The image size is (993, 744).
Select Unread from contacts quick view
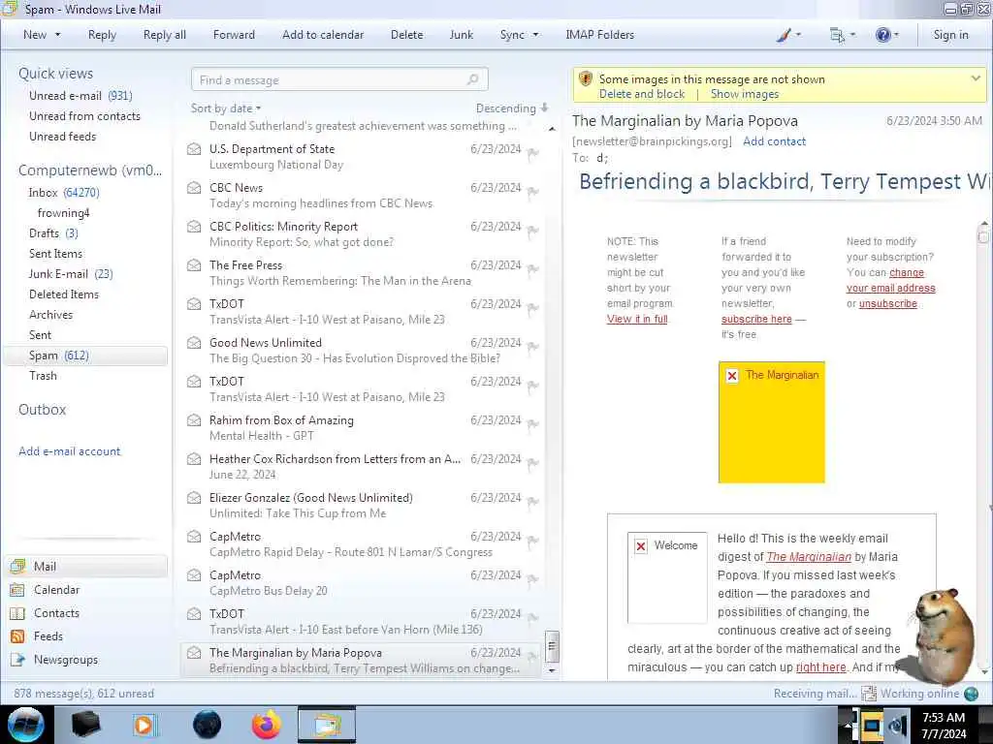84,116
